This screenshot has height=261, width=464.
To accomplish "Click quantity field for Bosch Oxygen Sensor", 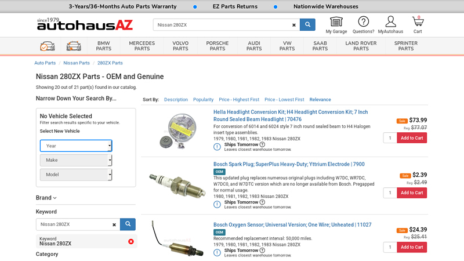I will (x=390, y=247).
